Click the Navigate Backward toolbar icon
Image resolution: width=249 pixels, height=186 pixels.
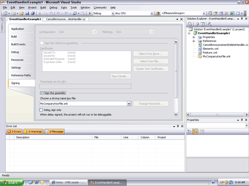(x=75, y=13)
